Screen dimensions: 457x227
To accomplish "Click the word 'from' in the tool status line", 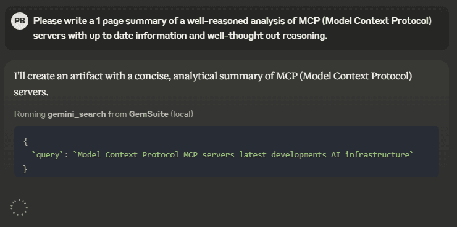I will [x=117, y=114].
